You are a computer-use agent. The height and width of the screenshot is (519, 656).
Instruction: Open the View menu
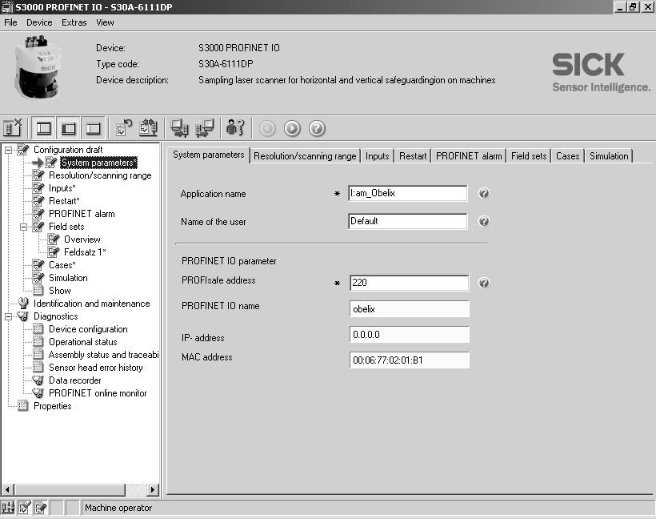[x=105, y=22]
